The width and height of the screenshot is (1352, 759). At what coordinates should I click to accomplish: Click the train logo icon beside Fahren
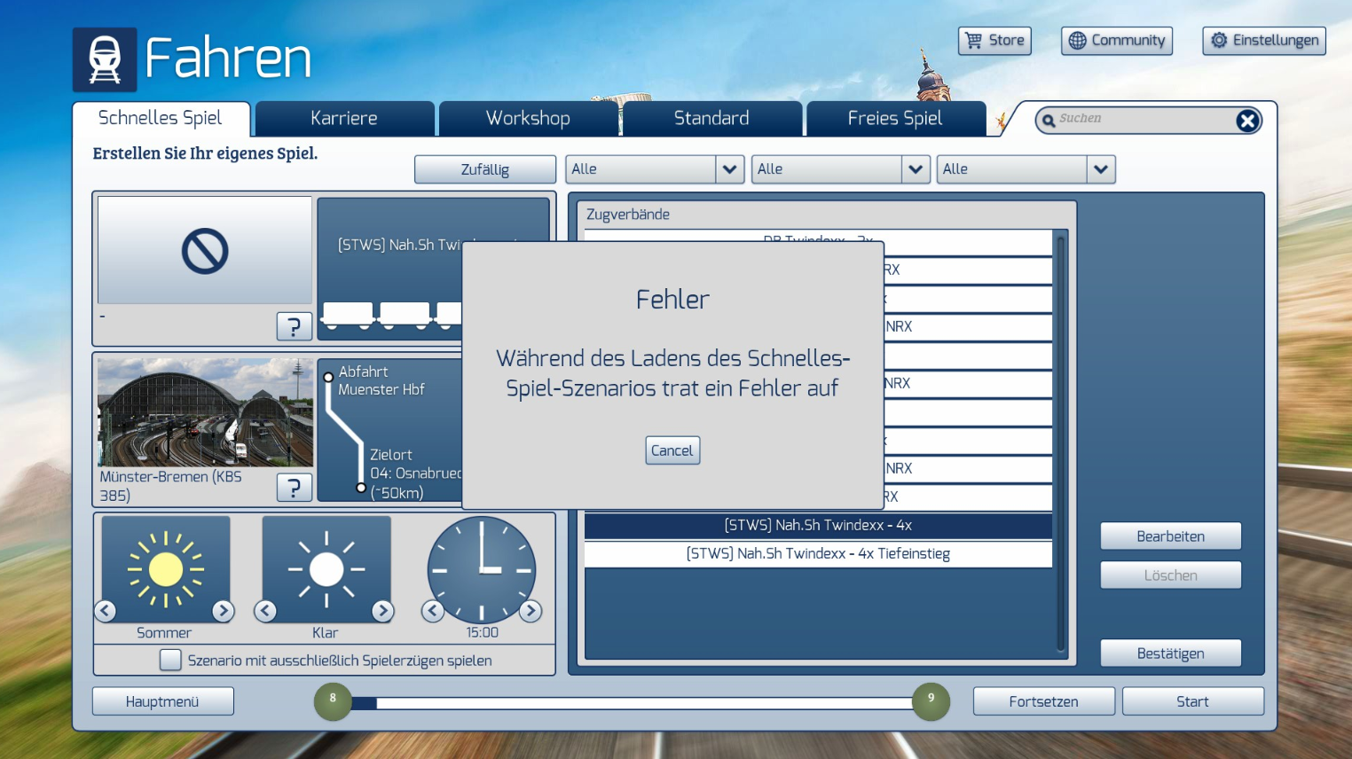click(x=105, y=60)
